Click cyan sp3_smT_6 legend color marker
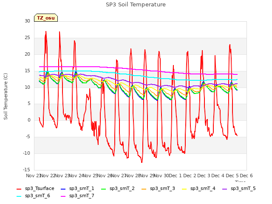 [19, 196]
